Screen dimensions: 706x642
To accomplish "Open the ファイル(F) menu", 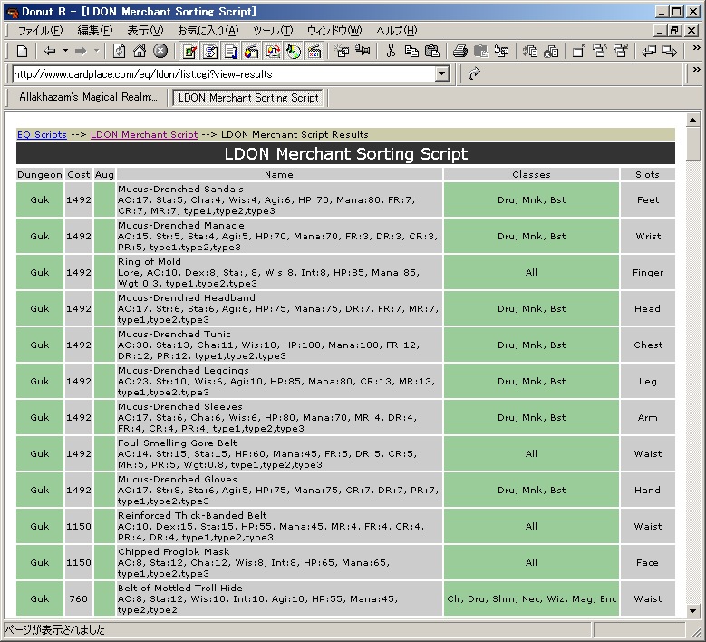I will click(40, 31).
